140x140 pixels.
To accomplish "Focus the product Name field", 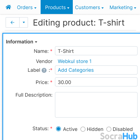I will (96, 51).
